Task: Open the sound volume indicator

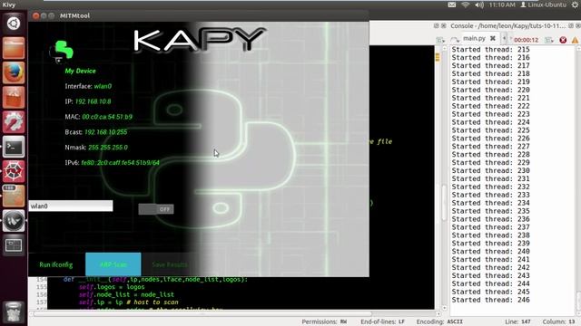Action: pyautogui.click(x=479, y=5)
